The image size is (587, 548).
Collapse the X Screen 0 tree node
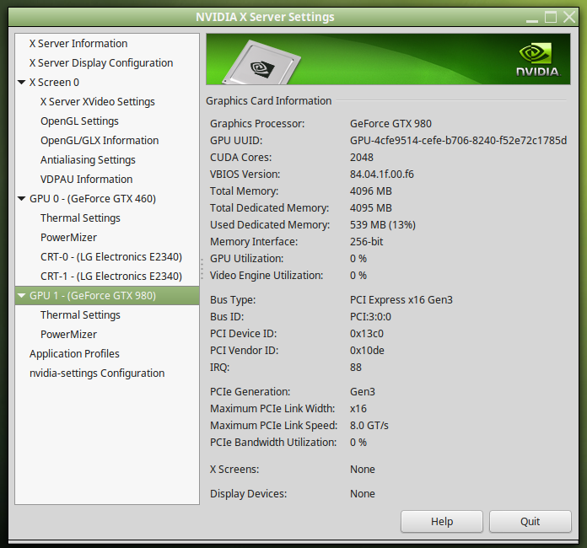[x=22, y=82]
